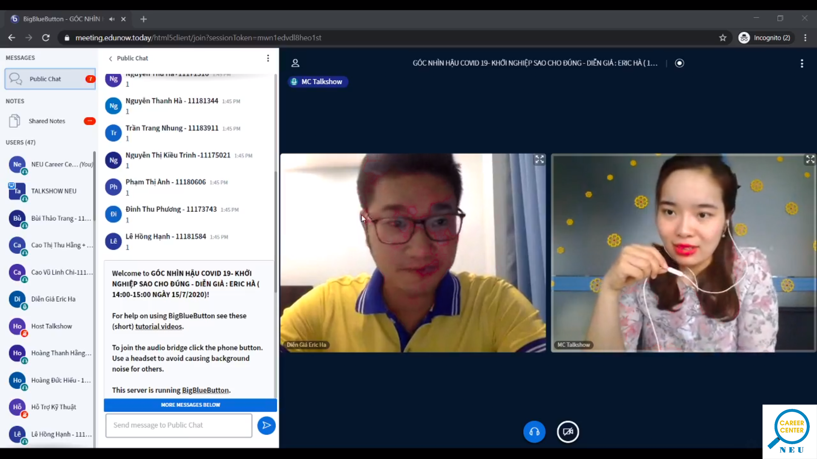This screenshot has width=817, height=459.
Task: Open Shared Notes panel
Action: click(x=50, y=121)
